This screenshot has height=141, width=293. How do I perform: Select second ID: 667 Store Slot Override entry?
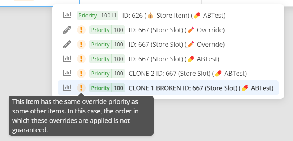(168, 44)
